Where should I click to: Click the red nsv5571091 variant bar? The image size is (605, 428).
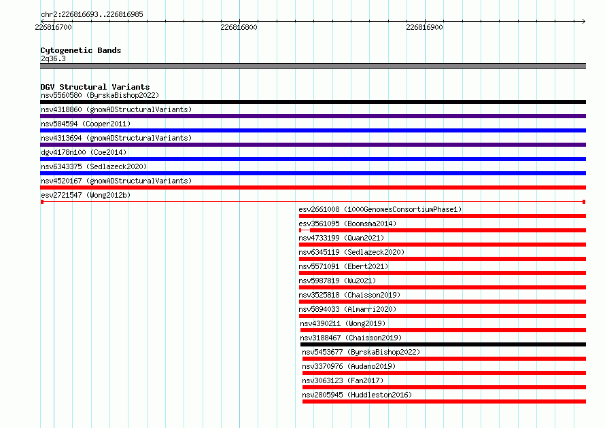tap(443, 273)
